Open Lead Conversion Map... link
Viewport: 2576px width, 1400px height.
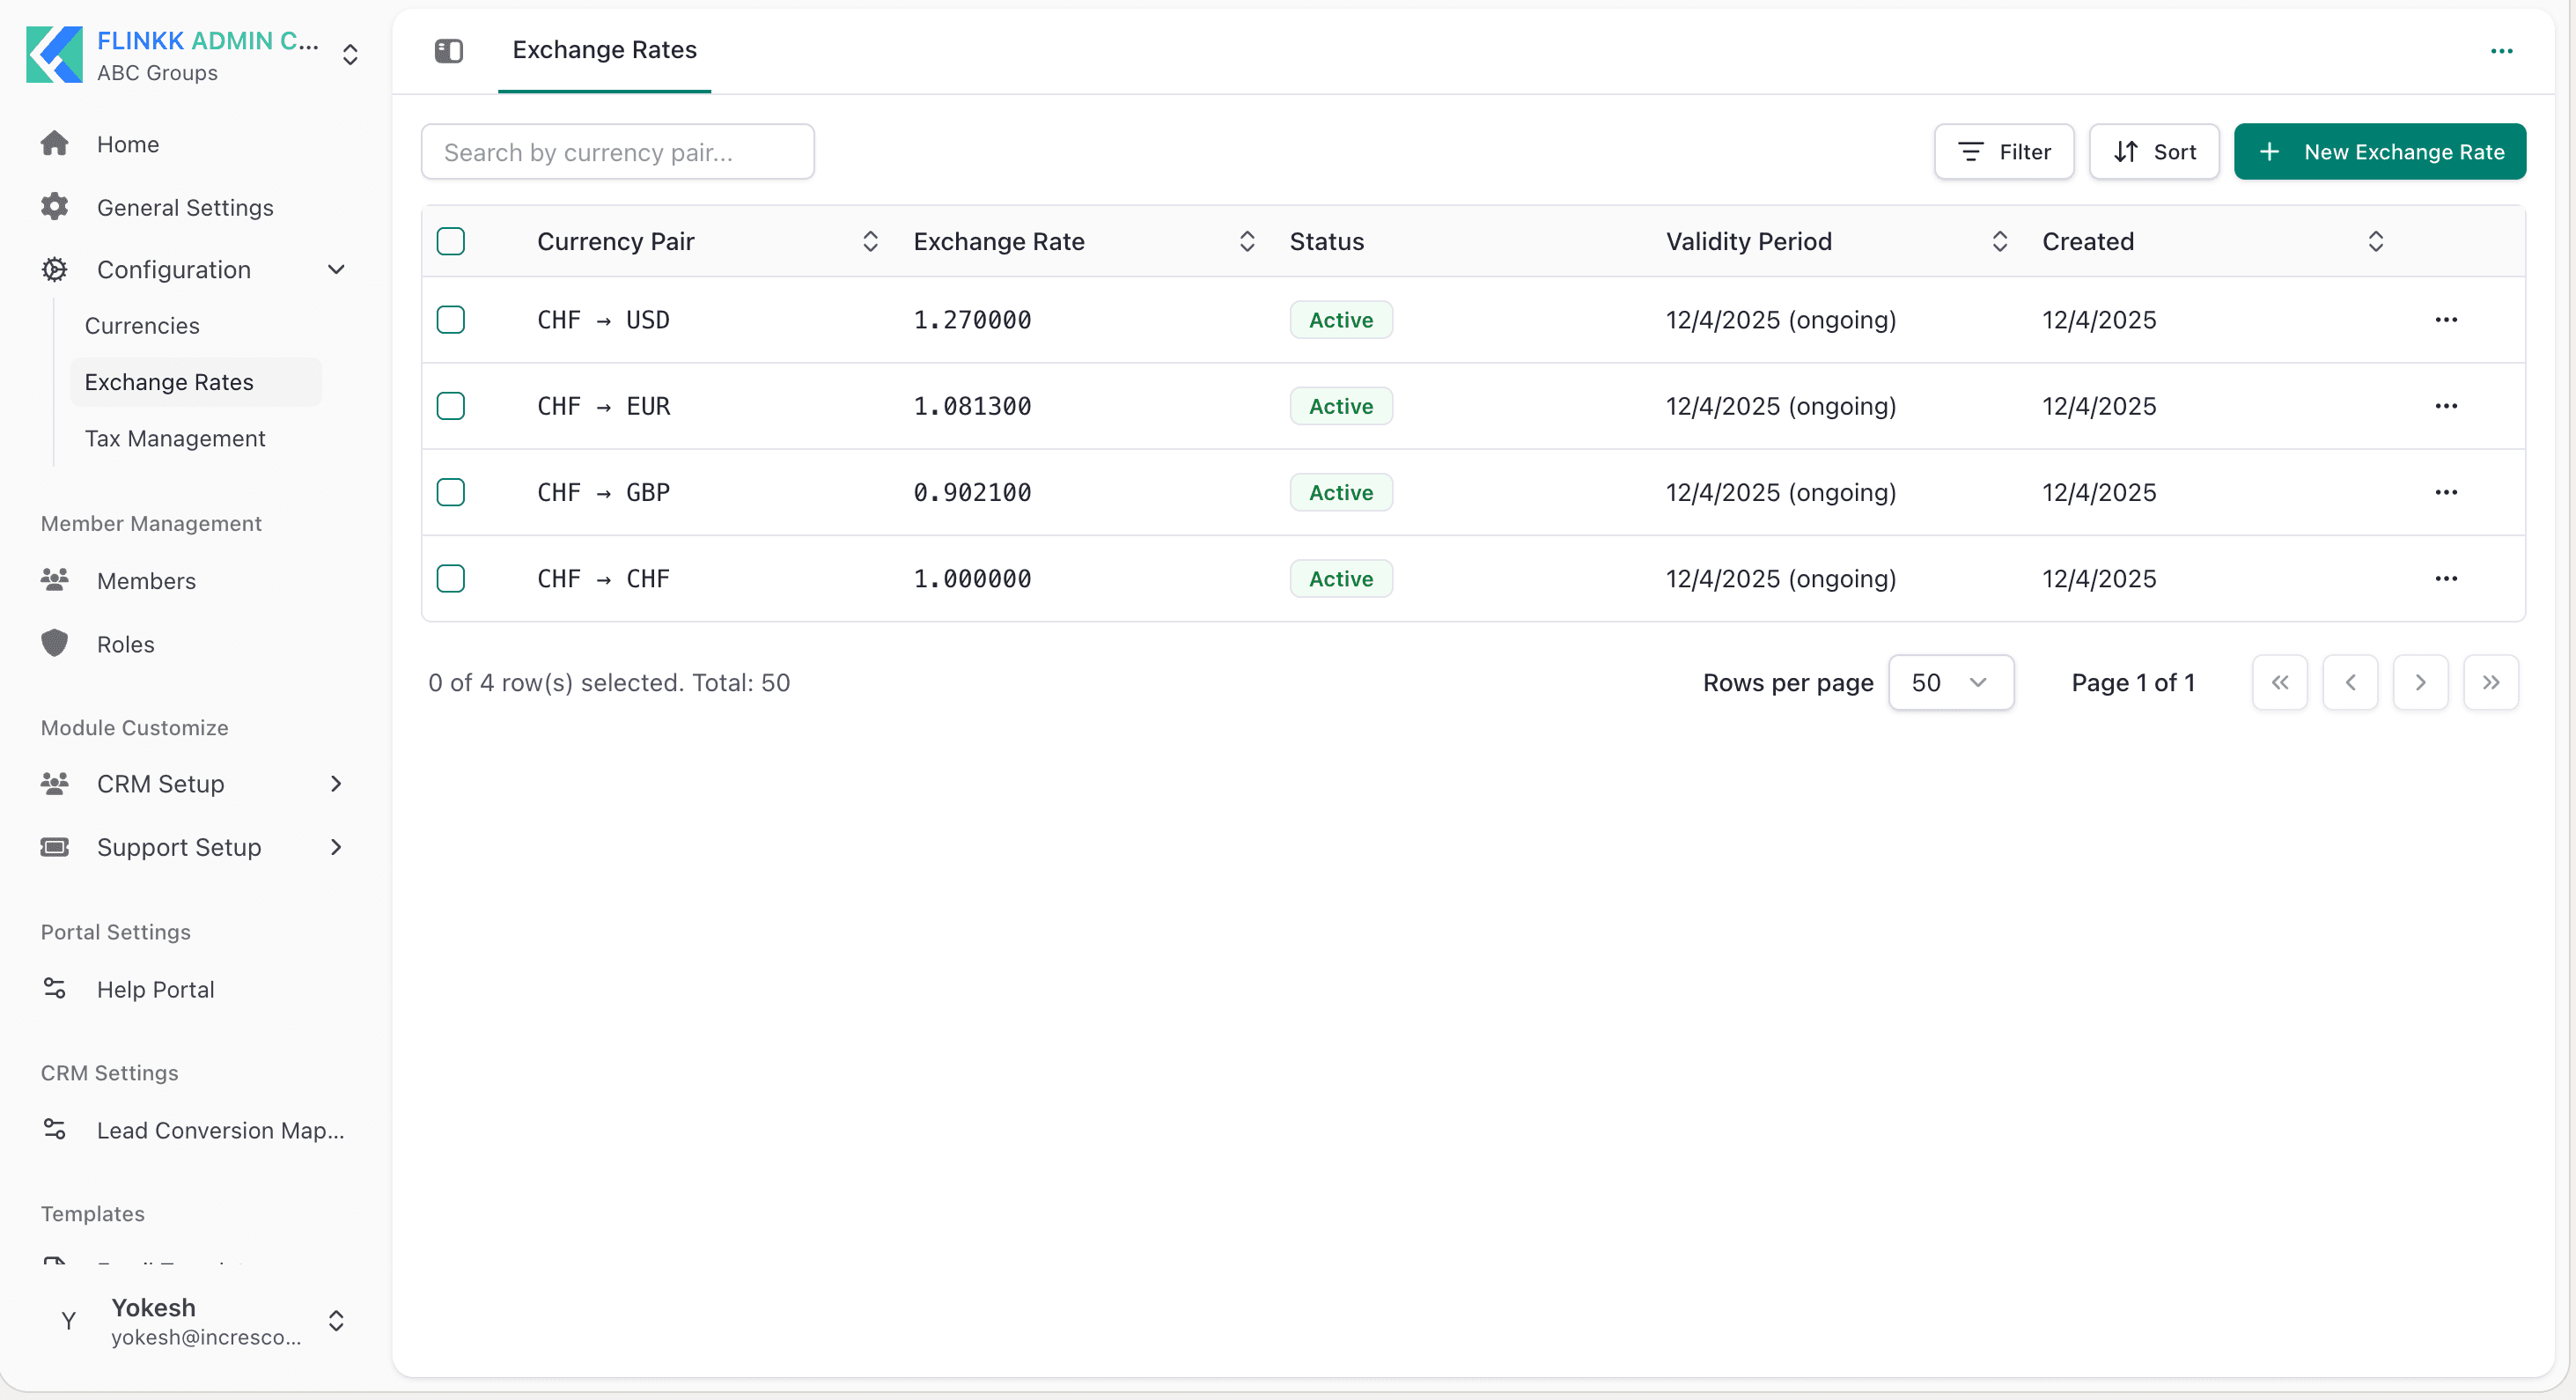tap(220, 1130)
